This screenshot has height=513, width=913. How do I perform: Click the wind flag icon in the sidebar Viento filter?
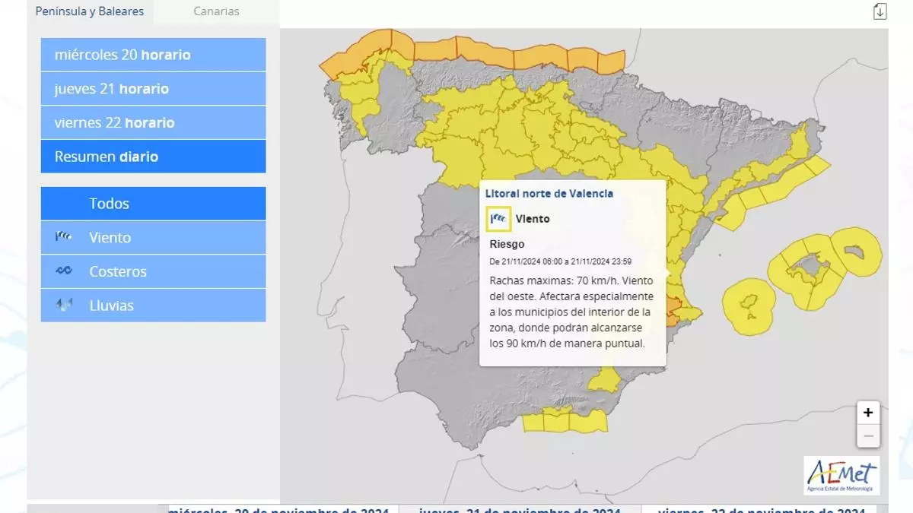click(64, 237)
